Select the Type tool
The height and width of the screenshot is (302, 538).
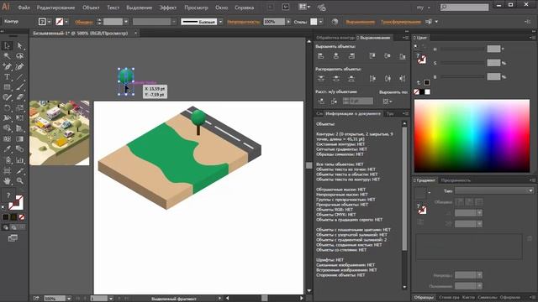pyautogui.click(x=7, y=76)
